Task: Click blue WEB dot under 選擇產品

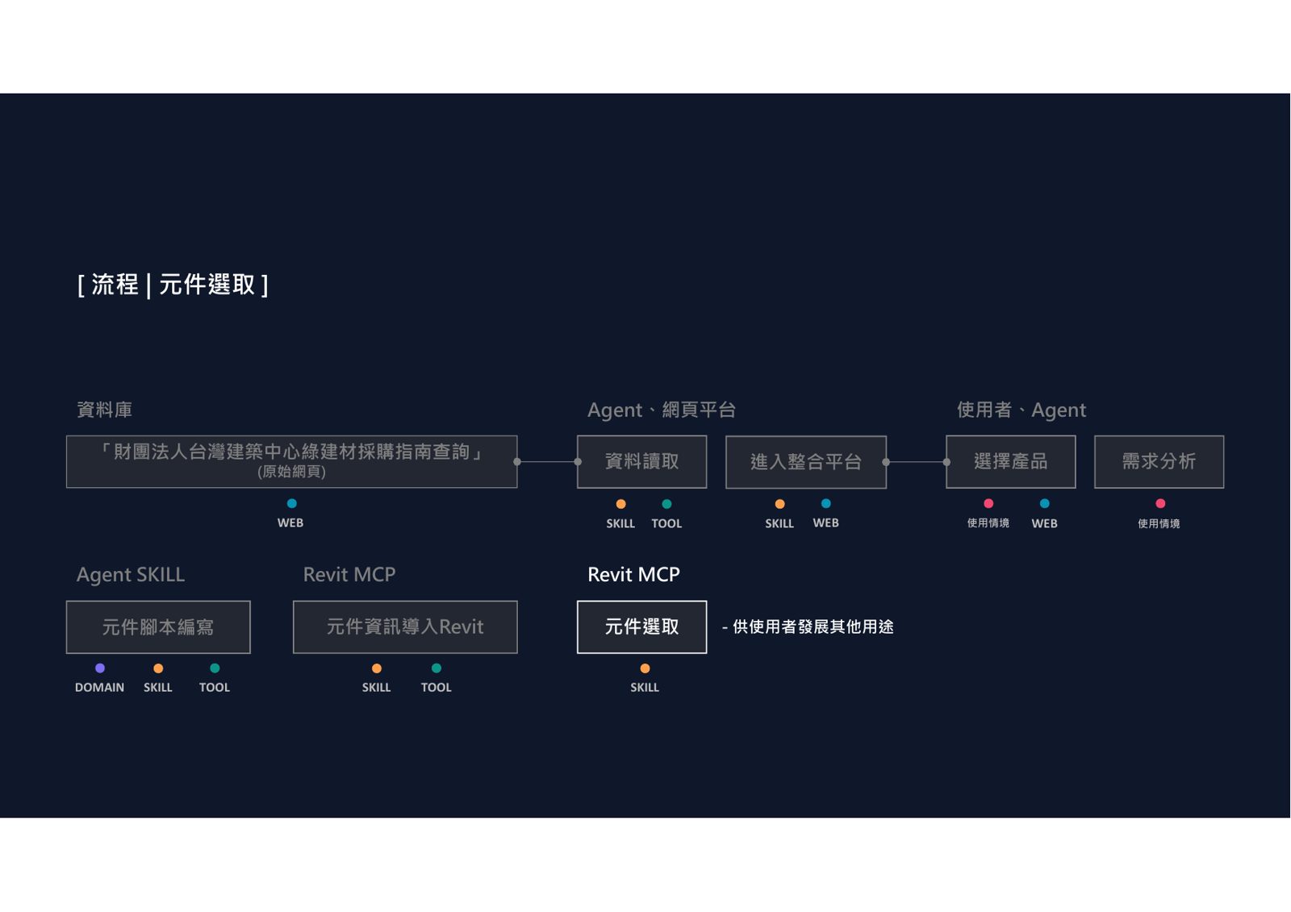Action: click(1044, 503)
